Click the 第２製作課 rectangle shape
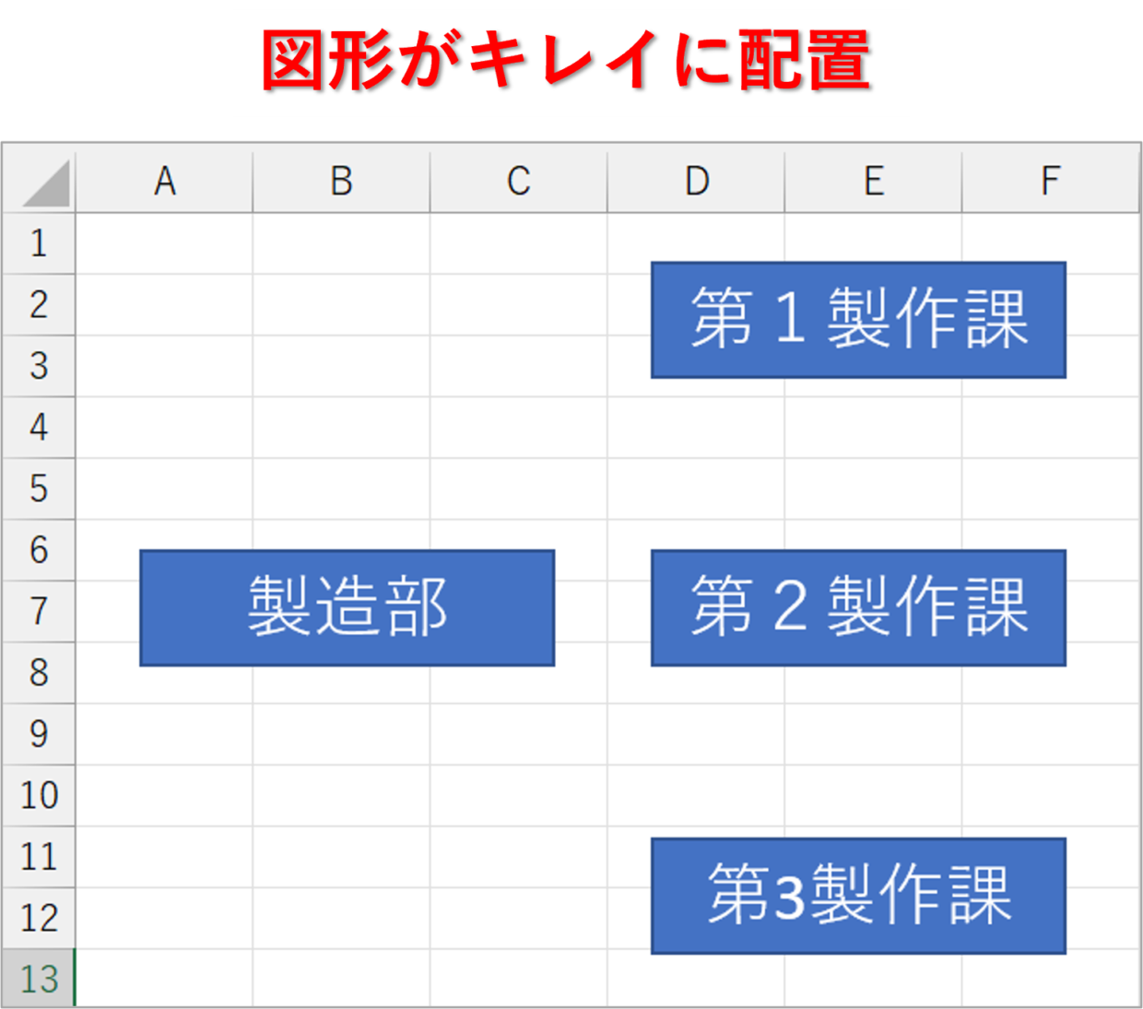1143x1009 pixels. point(858,608)
